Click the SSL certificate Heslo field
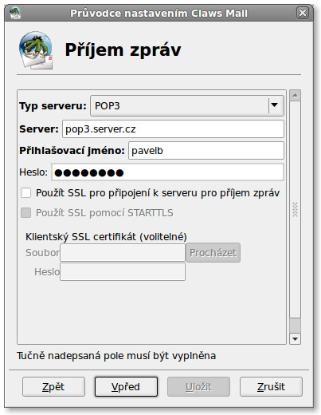This screenshot has height=415, width=321. pyautogui.click(x=123, y=271)
